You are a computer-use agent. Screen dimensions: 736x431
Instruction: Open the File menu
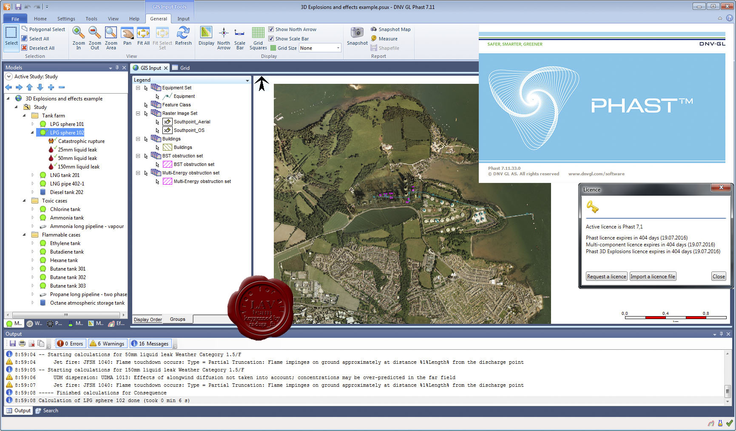tap(15, 19)
